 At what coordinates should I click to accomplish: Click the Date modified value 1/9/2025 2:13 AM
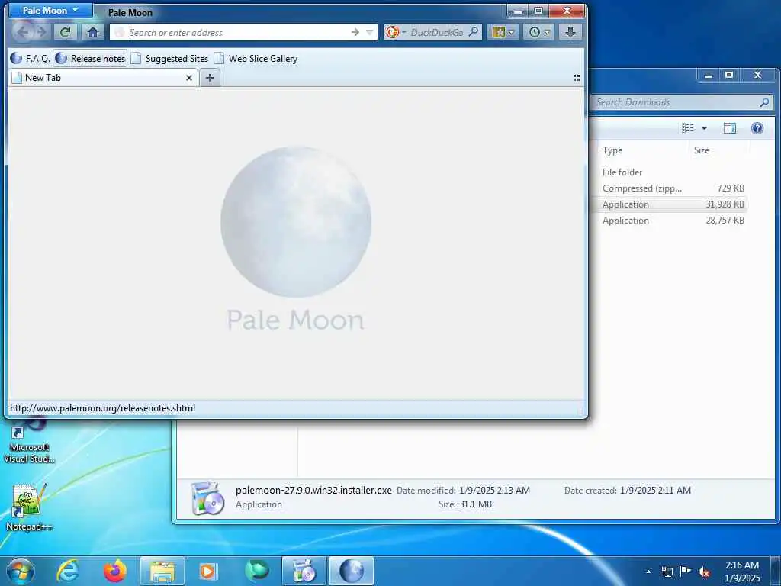pos(494,491)
